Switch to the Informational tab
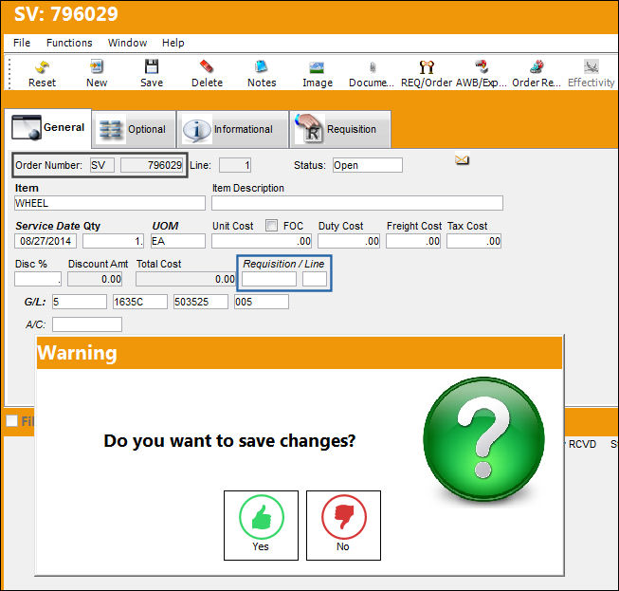The image size is (619, 591). click(232, 129)
